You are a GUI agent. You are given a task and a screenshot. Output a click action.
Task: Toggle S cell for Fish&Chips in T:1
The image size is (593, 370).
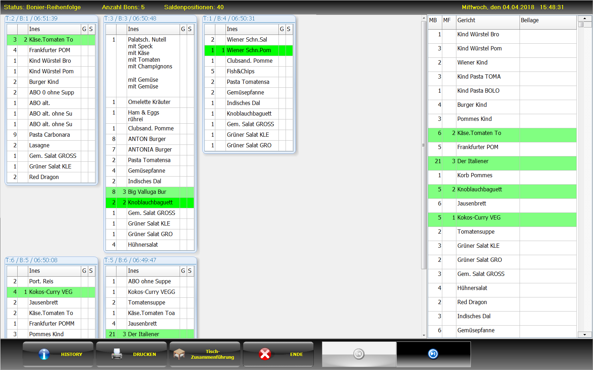click(289, 72)
